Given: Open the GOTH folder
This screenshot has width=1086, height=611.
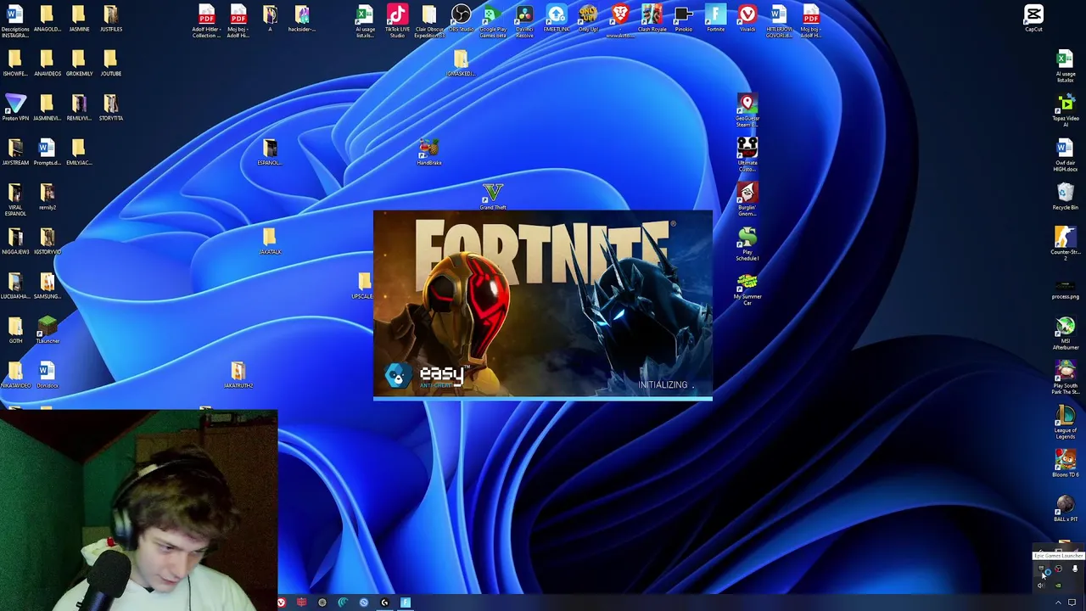Looking at the screenshot, I should coord(15,330).
